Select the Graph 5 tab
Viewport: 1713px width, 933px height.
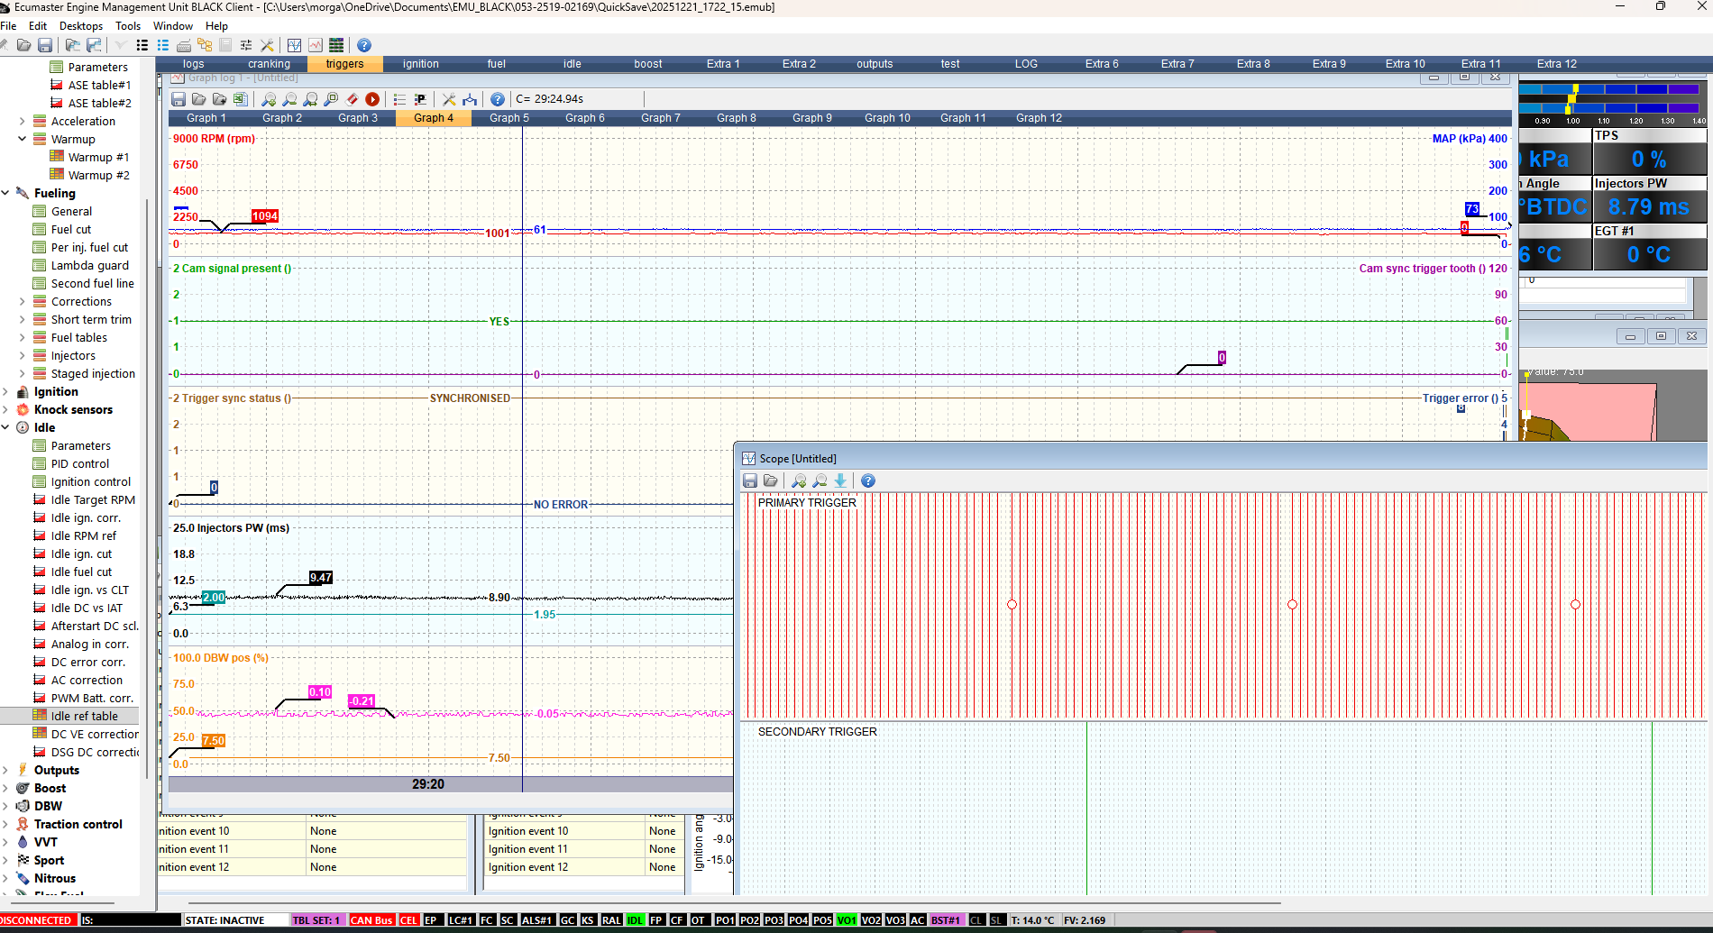[508, 118]
